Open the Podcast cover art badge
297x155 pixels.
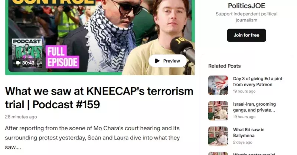pos(27,53)
